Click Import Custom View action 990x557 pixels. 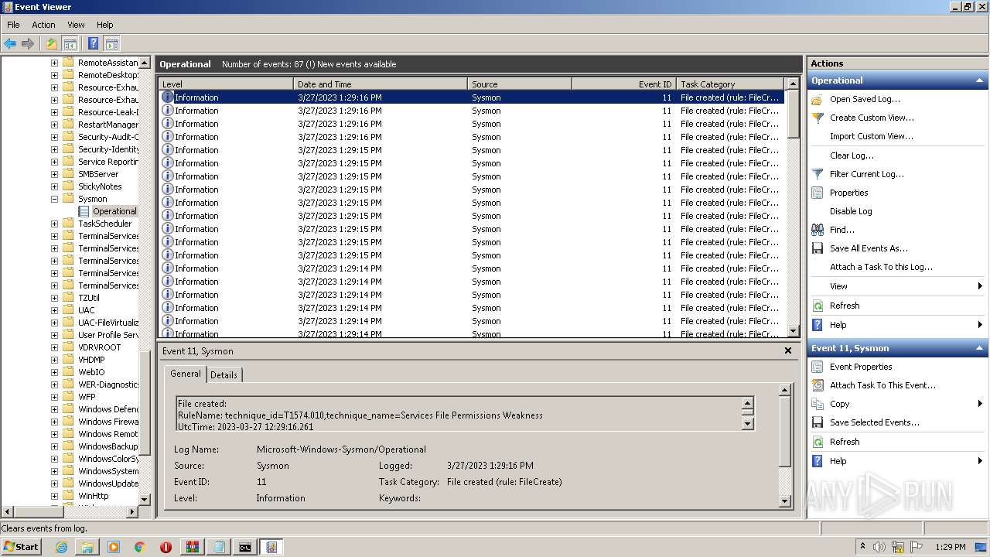871,136
